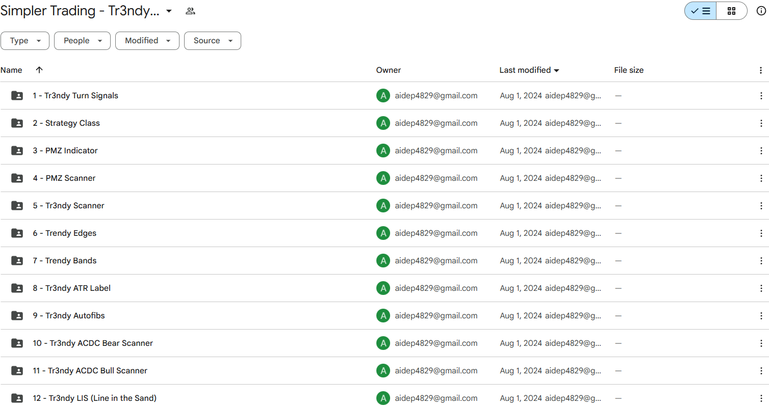Open more actions for 7 - Trendy Bands
The width and height of the screenshot is (769, 407).
pyautogui.click(x=761, y=261)
